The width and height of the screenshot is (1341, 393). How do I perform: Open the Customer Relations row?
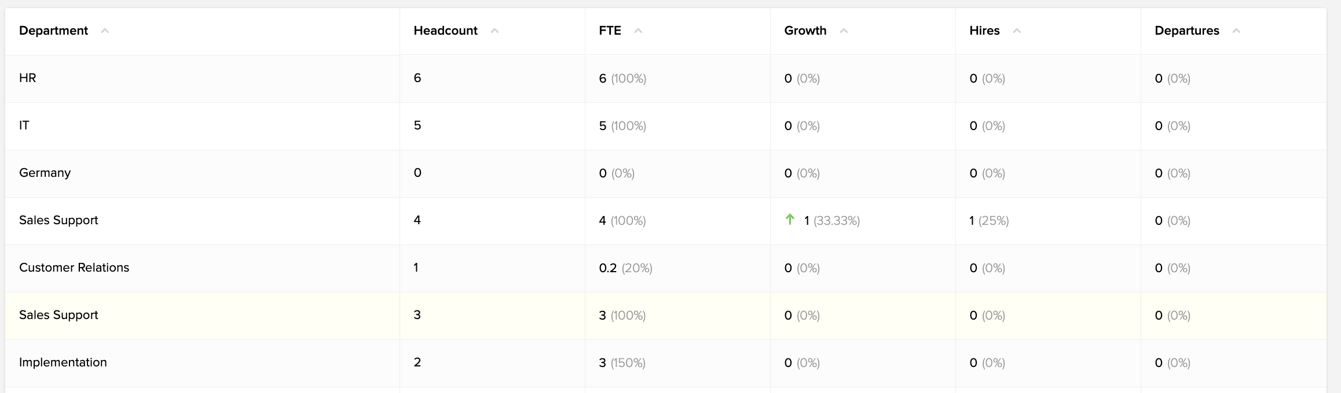click(x=666, y=268)
